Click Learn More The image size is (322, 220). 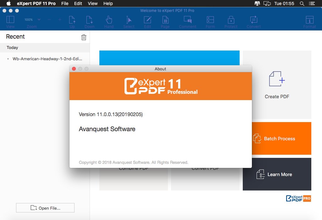pyautogui.click(x=280, y=174)
